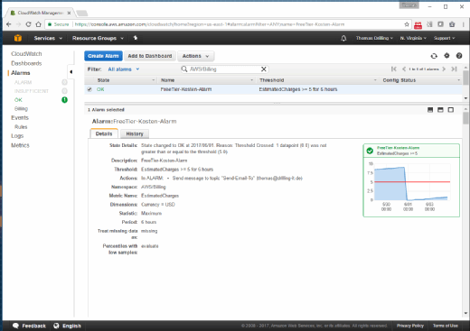470x331 pixels.
Task: Select the full detail pane layout icon
Action: [451, 110]
